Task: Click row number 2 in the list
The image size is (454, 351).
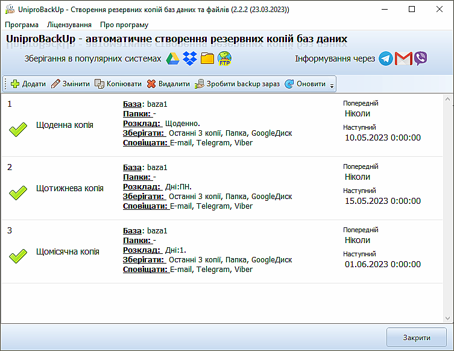Action: pos(10,167)
